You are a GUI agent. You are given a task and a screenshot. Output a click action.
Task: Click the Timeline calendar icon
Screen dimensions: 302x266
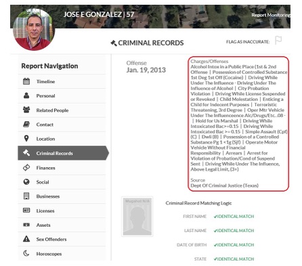pos(26,81)
